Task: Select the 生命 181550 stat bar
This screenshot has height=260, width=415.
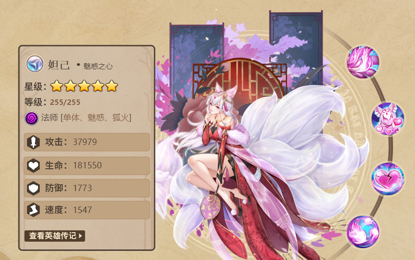Action: [87, 166]
